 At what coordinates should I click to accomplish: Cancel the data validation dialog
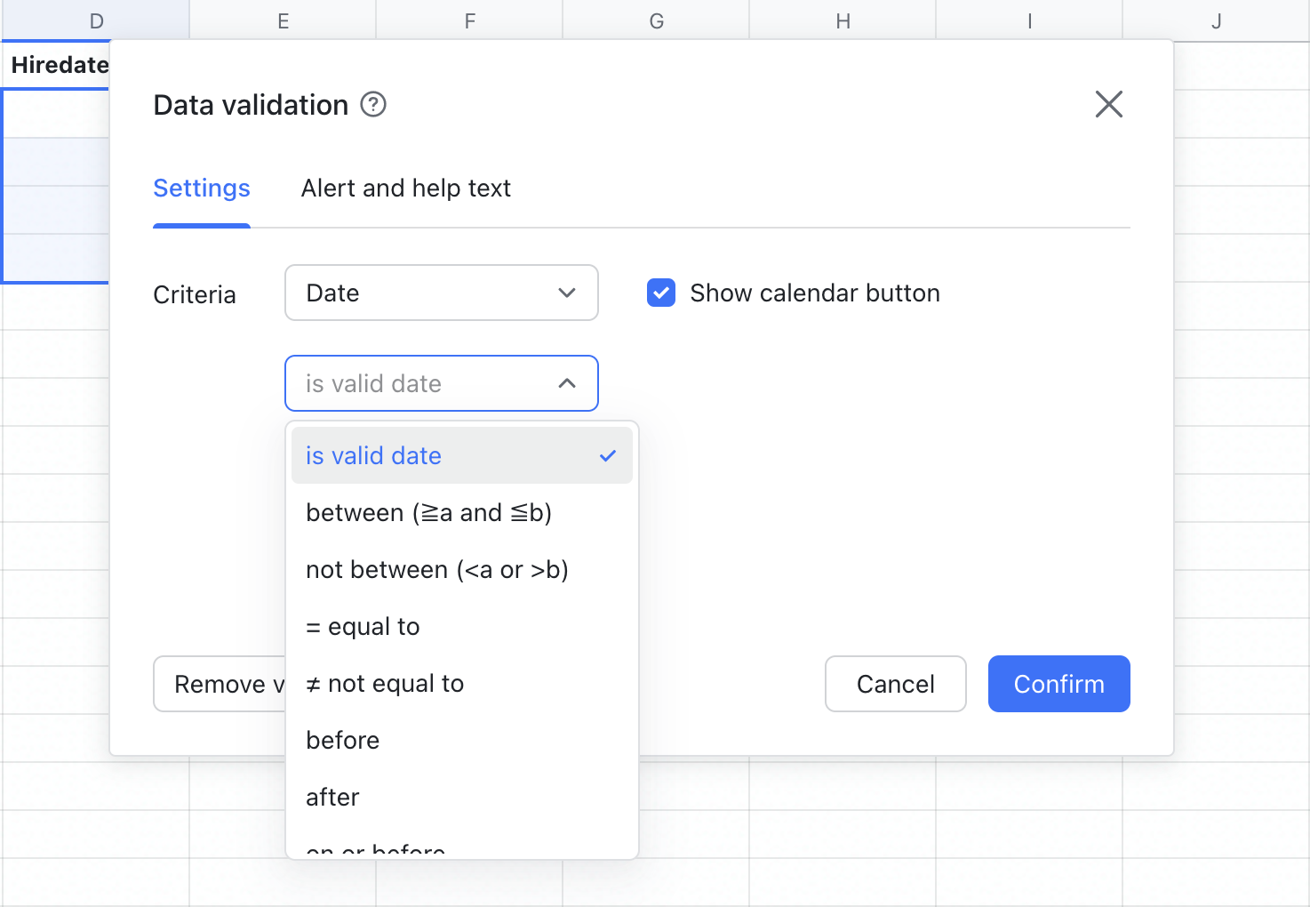tap(895, 684)
